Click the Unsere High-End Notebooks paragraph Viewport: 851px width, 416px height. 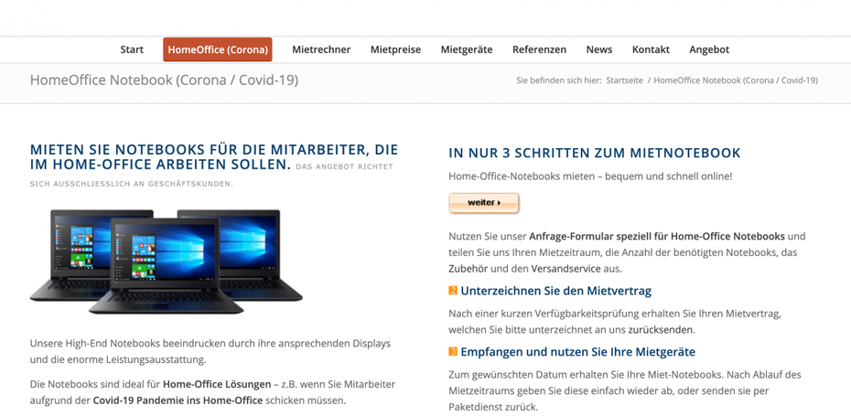coord(210,351)
